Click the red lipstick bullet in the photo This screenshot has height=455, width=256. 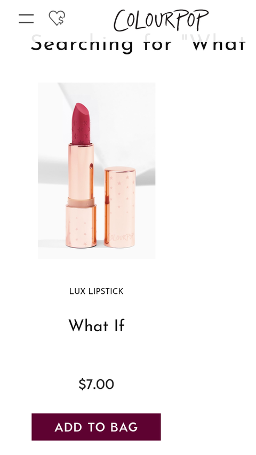pos(81,124)
